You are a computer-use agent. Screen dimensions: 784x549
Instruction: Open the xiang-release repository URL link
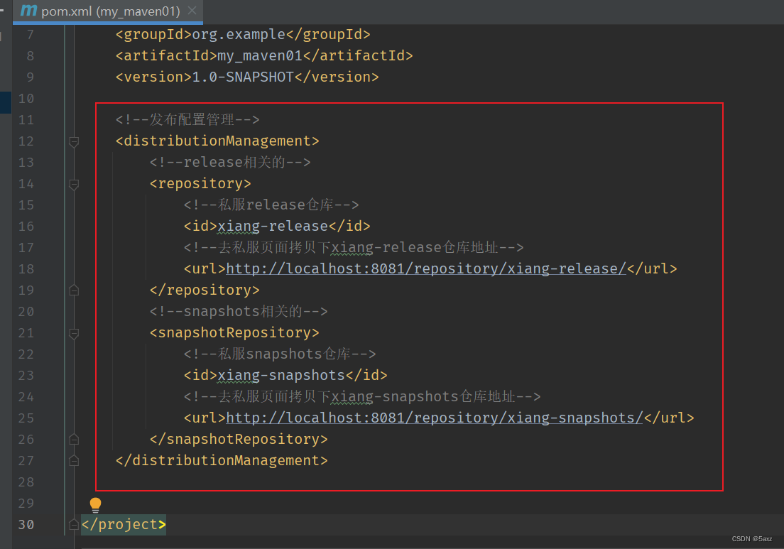coord(426,268)
